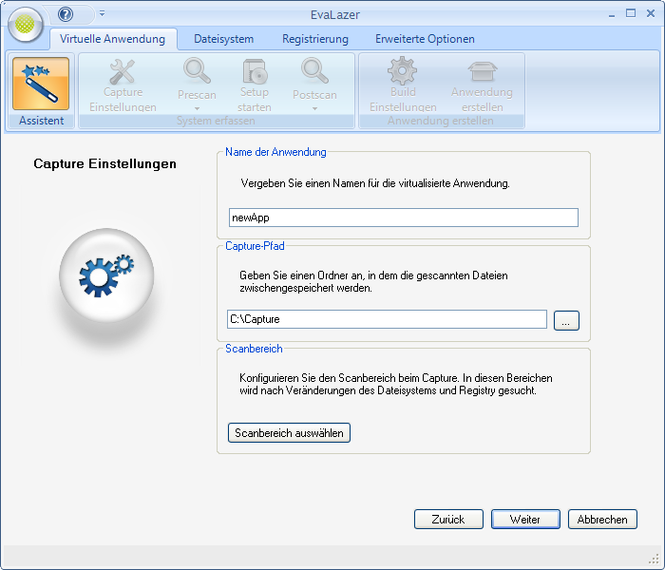Viewport: 665px width, 570px height.
Task: Click the Weiter button
Action: click(525, 520)
